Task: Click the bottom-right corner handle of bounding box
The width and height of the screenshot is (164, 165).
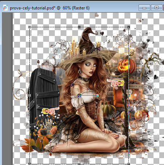Action: point(129,164)
